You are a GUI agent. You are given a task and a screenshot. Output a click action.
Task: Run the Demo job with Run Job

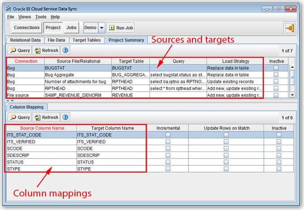point(121,28)
